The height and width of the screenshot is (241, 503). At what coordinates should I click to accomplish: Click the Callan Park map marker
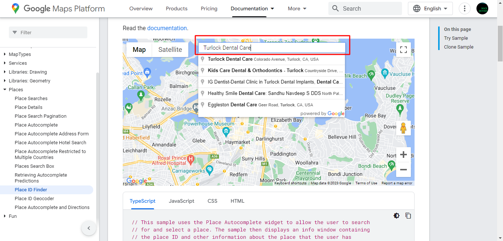(x=141, y=95)
